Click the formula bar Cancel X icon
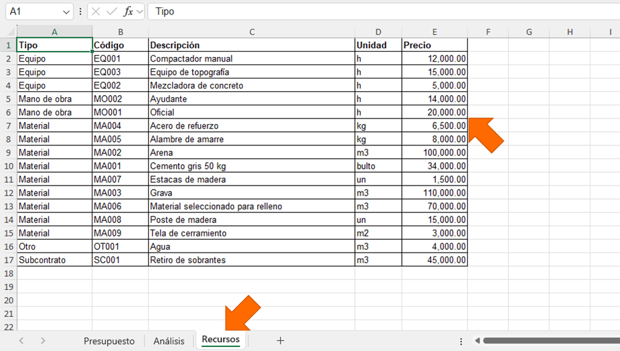The image size is (620, 351). tap(96, 11)
